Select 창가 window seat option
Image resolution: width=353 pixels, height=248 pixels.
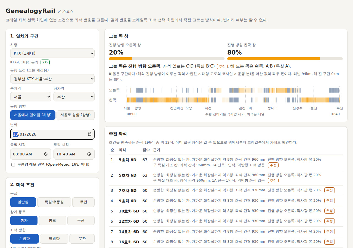(24, 220)
